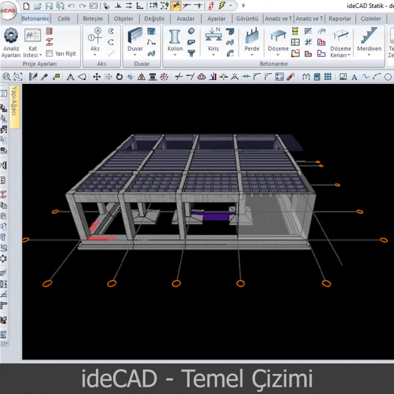The width and height of the screenshot is (394, 394).
Task: Click the redo arrow icon
Action: click(83, 6)
